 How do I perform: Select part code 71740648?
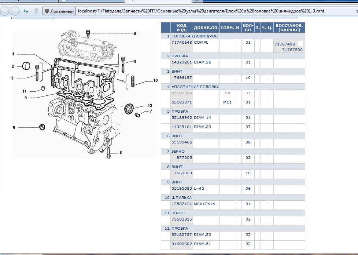[x=182, y=43]
